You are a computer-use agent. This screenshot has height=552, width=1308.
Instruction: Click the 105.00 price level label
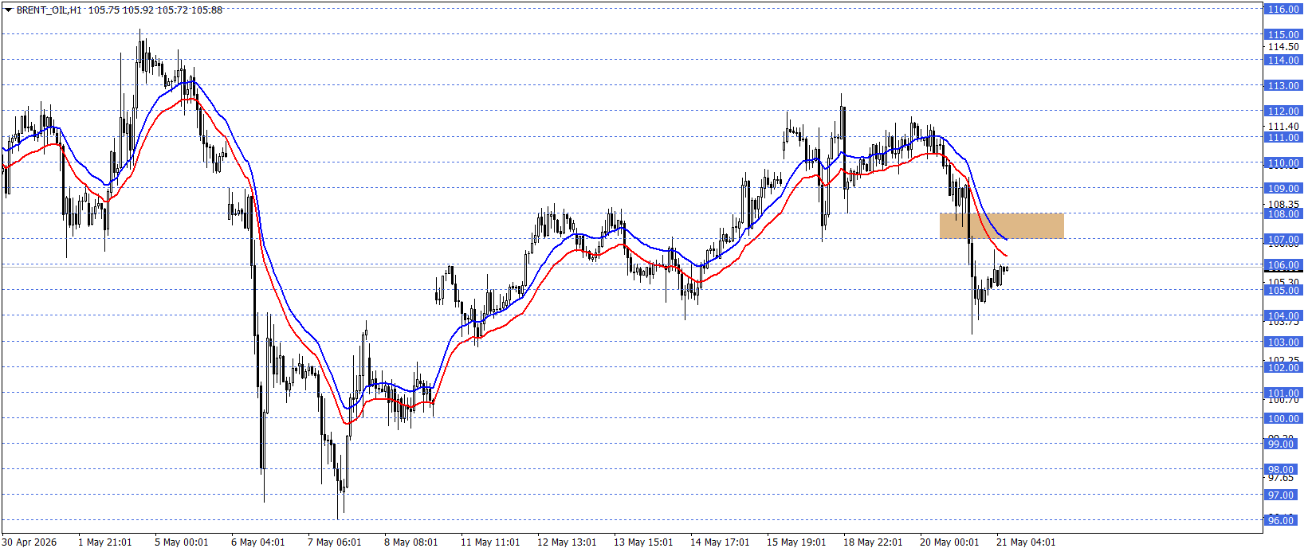1283,291
